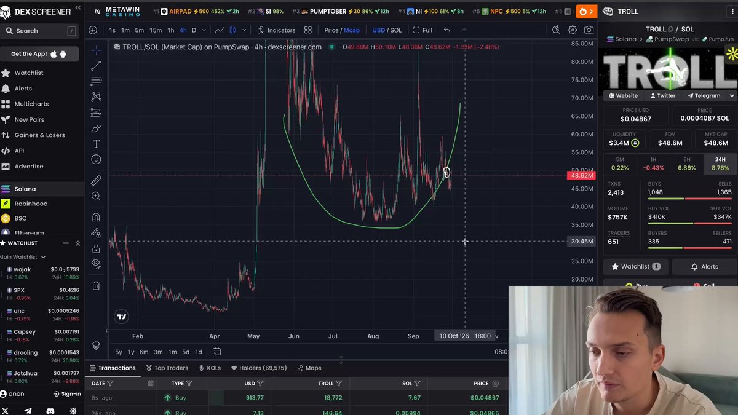Click the Sign-in link
Image resolution: width=738 pixels, height=415 pixels.
tap(67, 394)
